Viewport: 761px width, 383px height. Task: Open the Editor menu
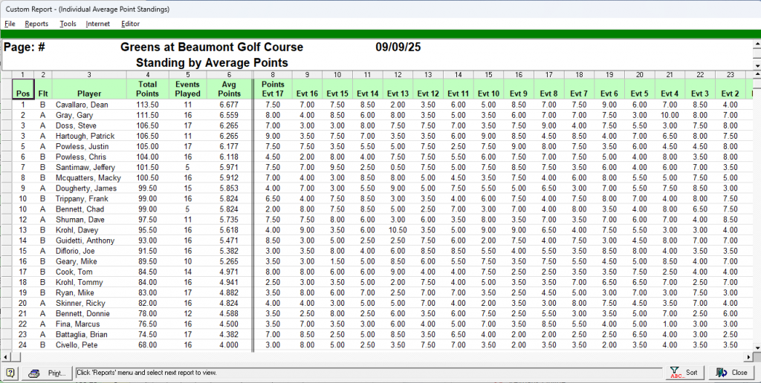[x=131, y=24]
